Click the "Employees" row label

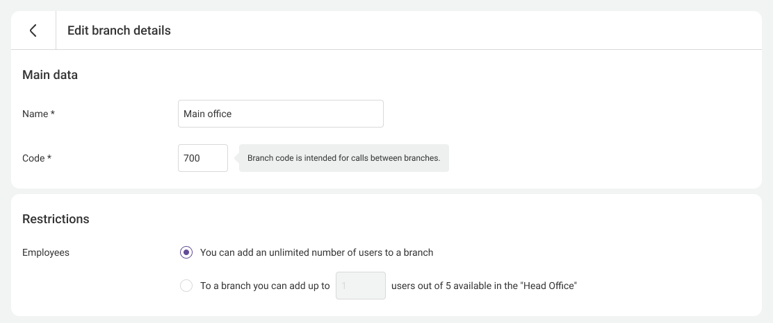46,253
